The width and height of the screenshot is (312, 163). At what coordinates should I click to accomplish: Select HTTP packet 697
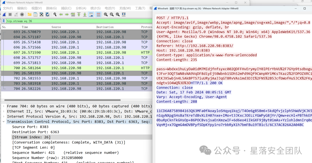[77, 53]
